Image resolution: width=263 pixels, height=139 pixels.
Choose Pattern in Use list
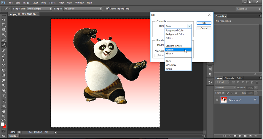[x=178, y=49]
